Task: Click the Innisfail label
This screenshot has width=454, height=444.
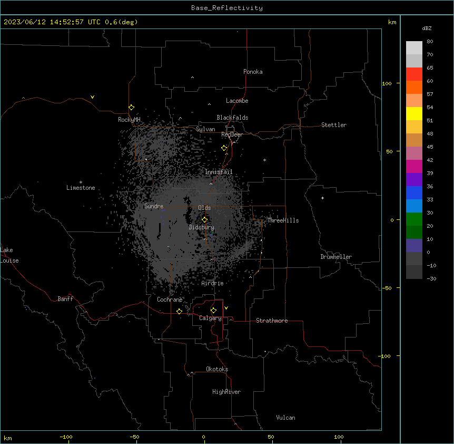Action: [219, 172]
